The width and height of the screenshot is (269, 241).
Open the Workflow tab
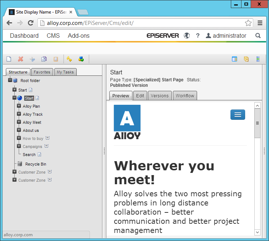[185, 96]
